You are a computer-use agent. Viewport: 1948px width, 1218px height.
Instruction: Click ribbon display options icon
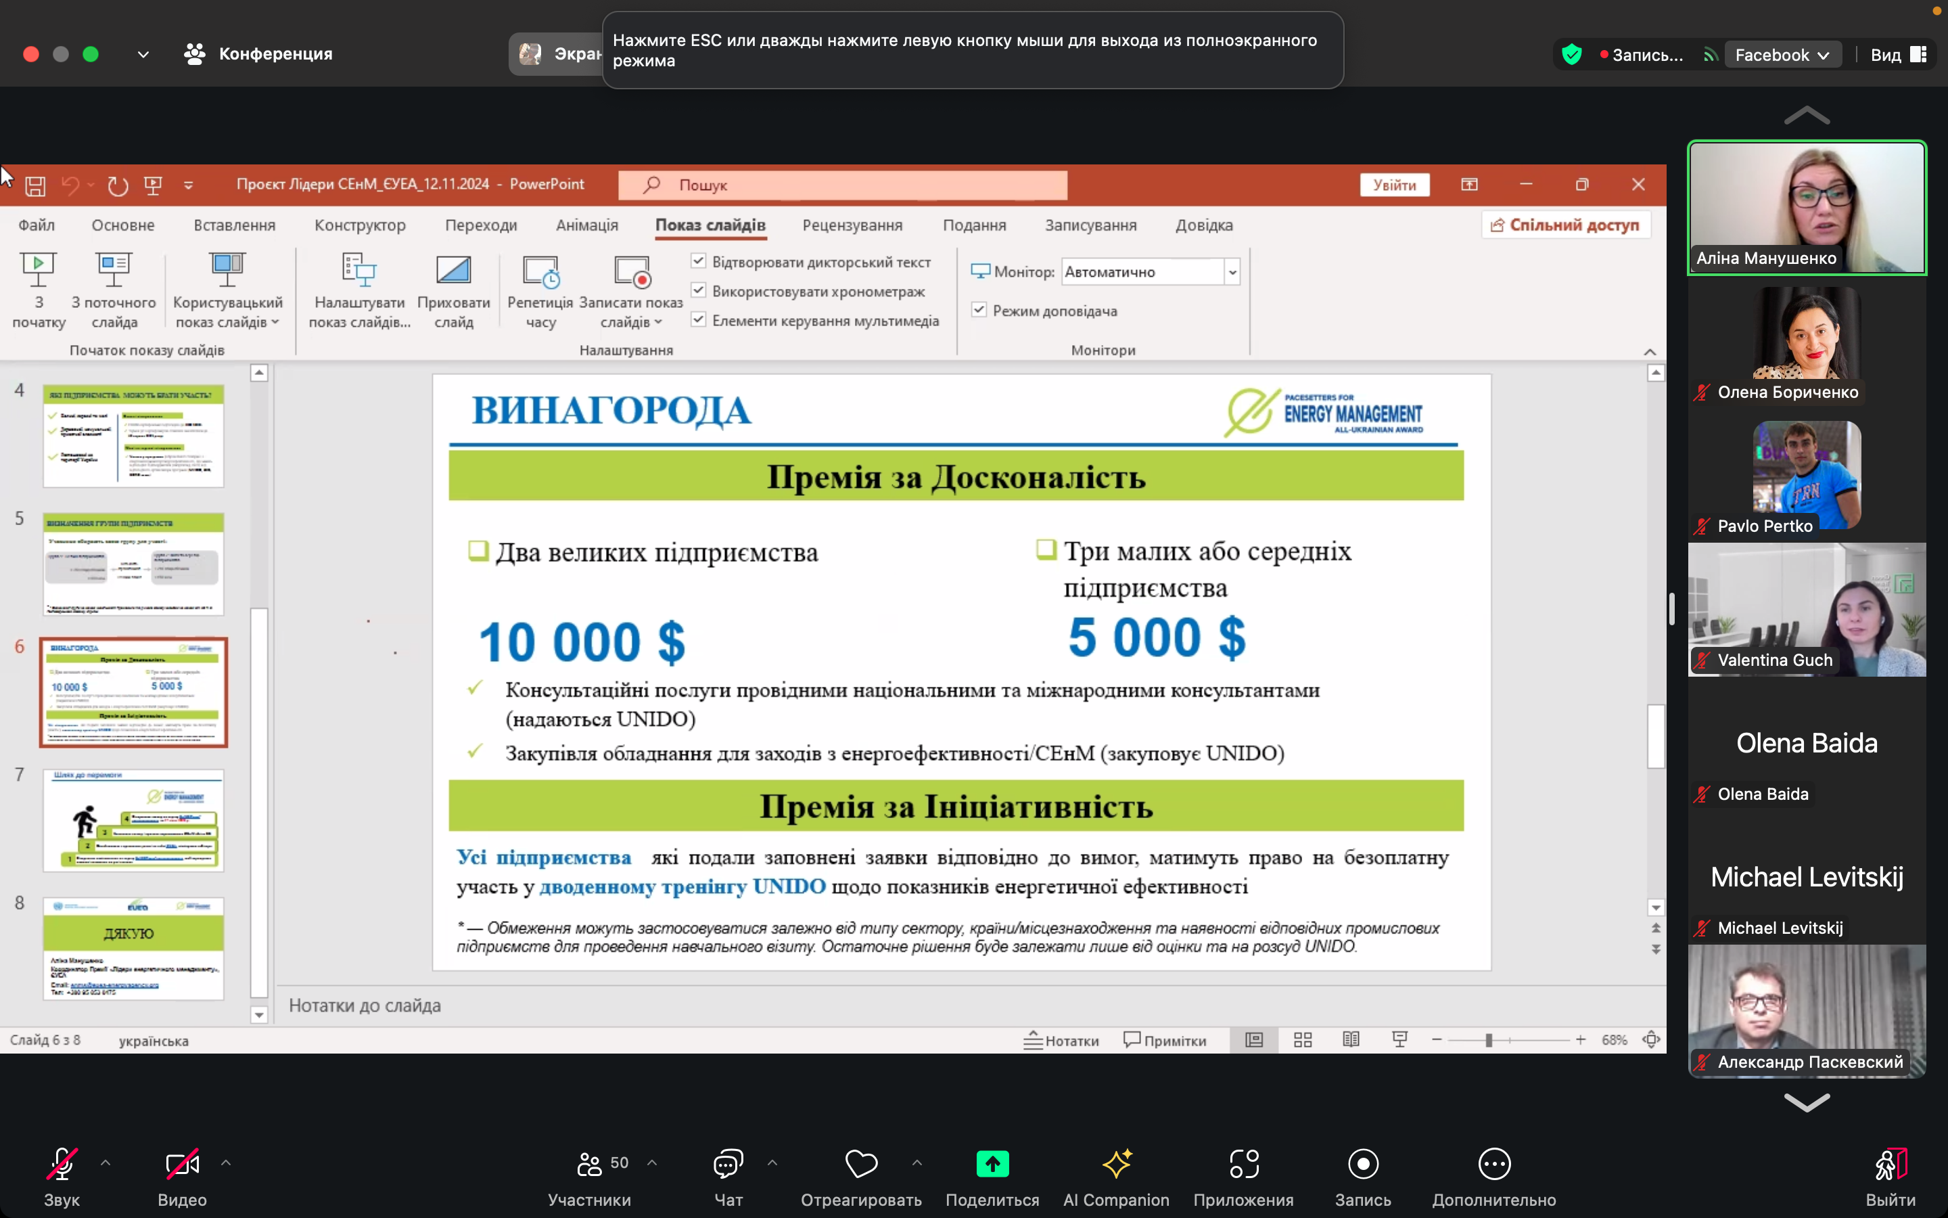click(1469, 185)
